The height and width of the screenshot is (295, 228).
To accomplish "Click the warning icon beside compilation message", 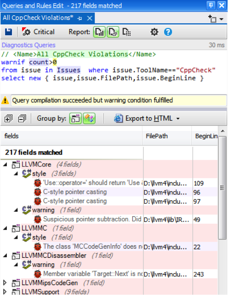I will (x=5, y=100).
